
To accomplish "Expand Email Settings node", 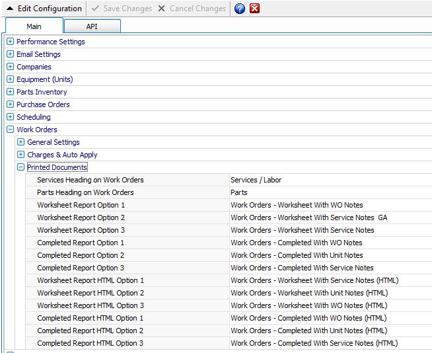I will [10, 54].
